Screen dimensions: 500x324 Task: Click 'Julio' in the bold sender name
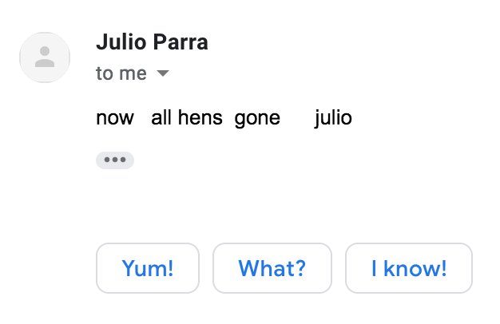tap(121, 42)
